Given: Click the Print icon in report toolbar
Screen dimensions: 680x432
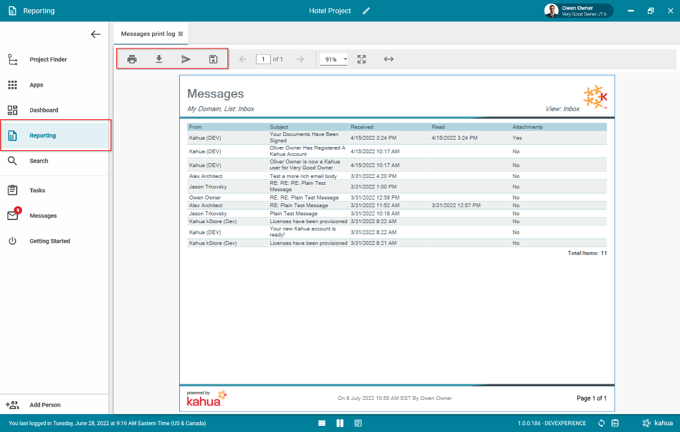Looking at the screenshot, I should pos(132,59).
